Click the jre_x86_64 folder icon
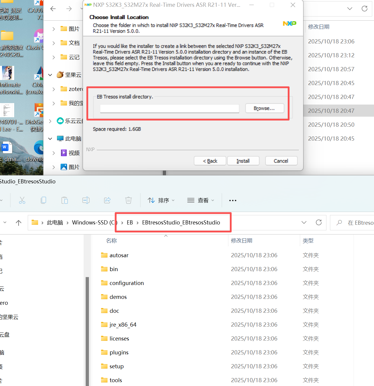Screen dimensions: 374x386 pos(104,325)
